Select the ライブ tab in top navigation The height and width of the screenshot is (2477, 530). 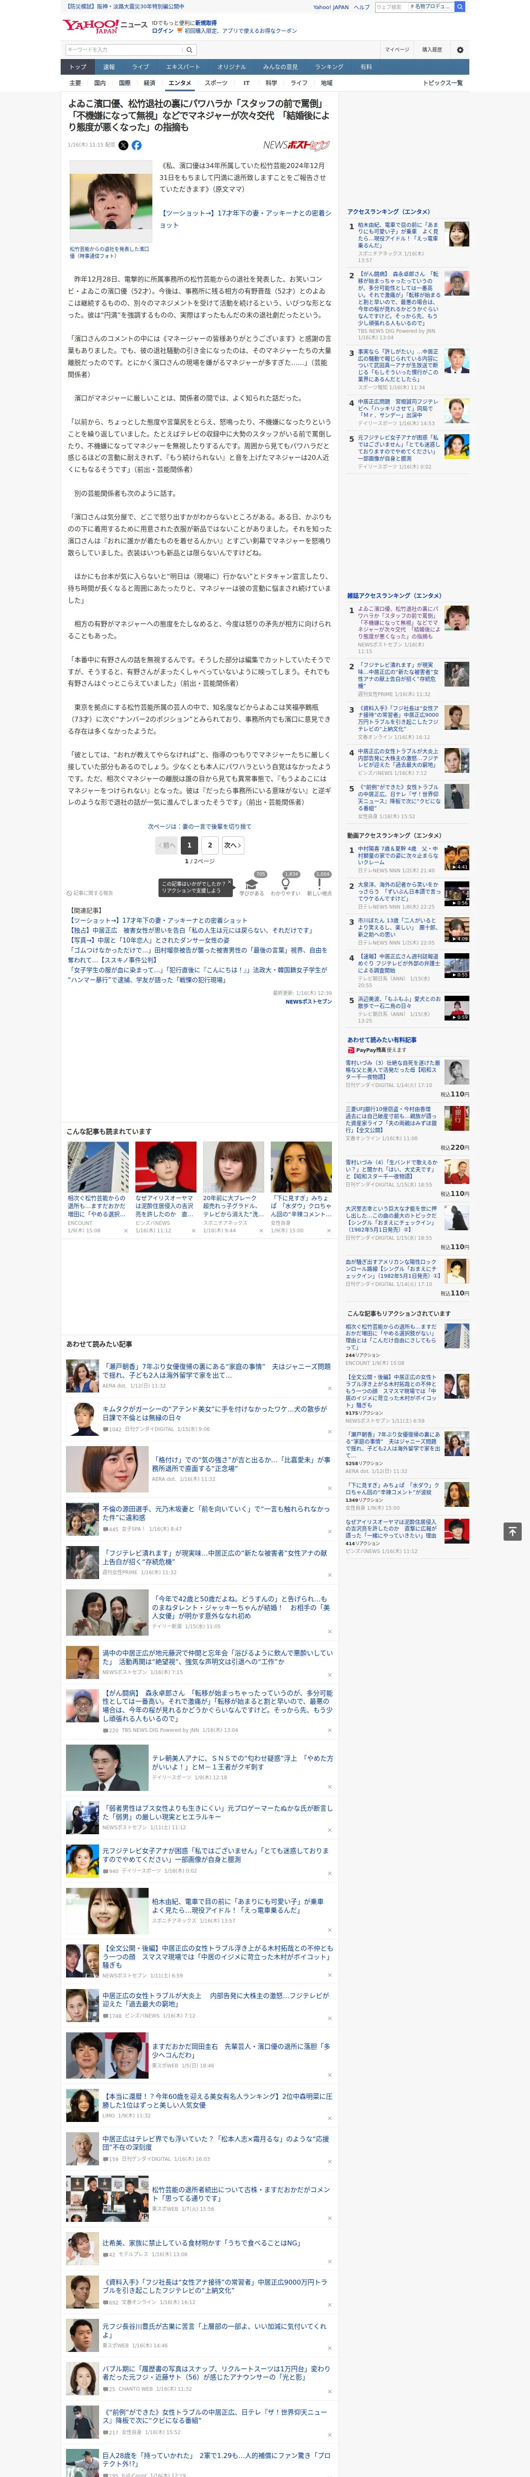[140, 67]
